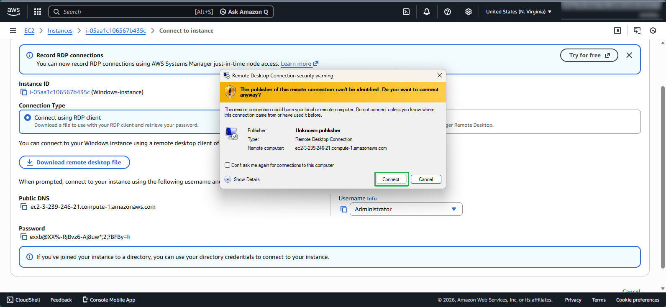This screenshot has height=307, width=666.
Task: Open the AWS console home logo
Action: pyautogui.click(x=13, y=12)
